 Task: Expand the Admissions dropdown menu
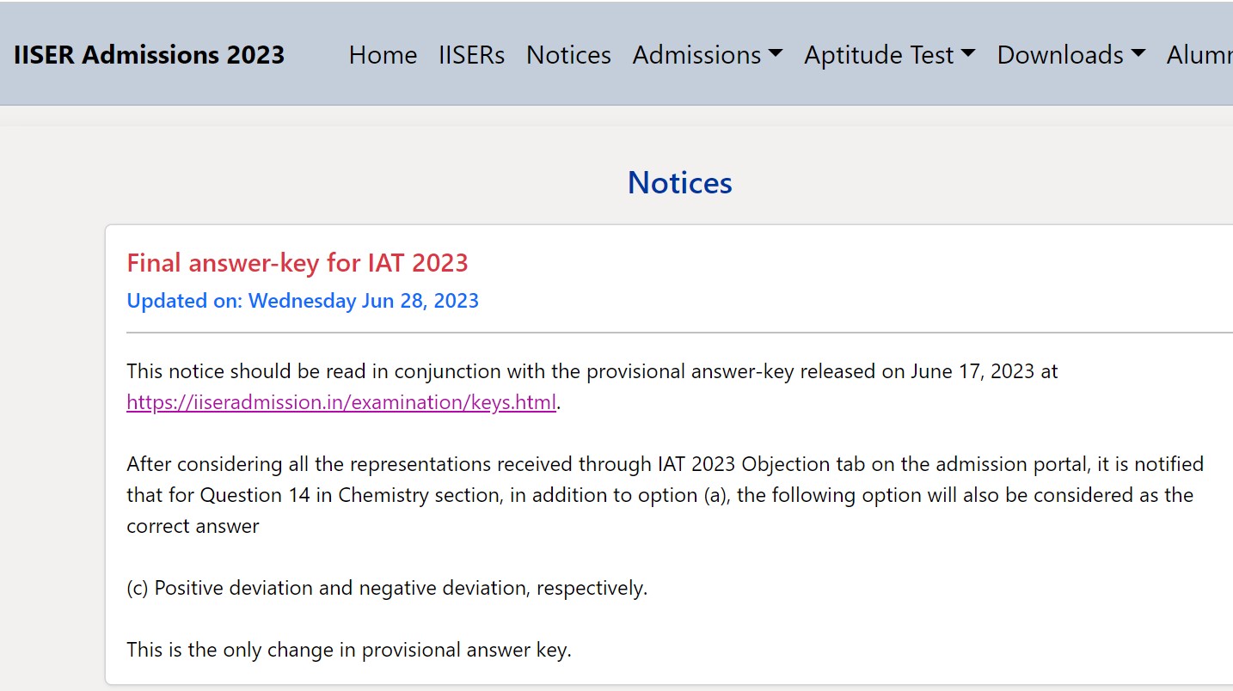[x=707, y=55]
